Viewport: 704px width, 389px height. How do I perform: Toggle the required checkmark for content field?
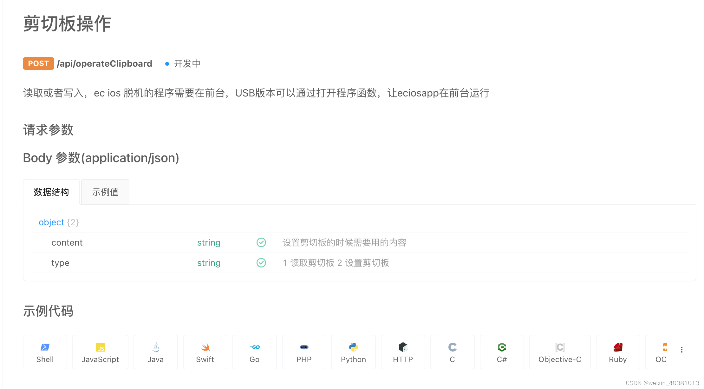click(x=261, y=242)
